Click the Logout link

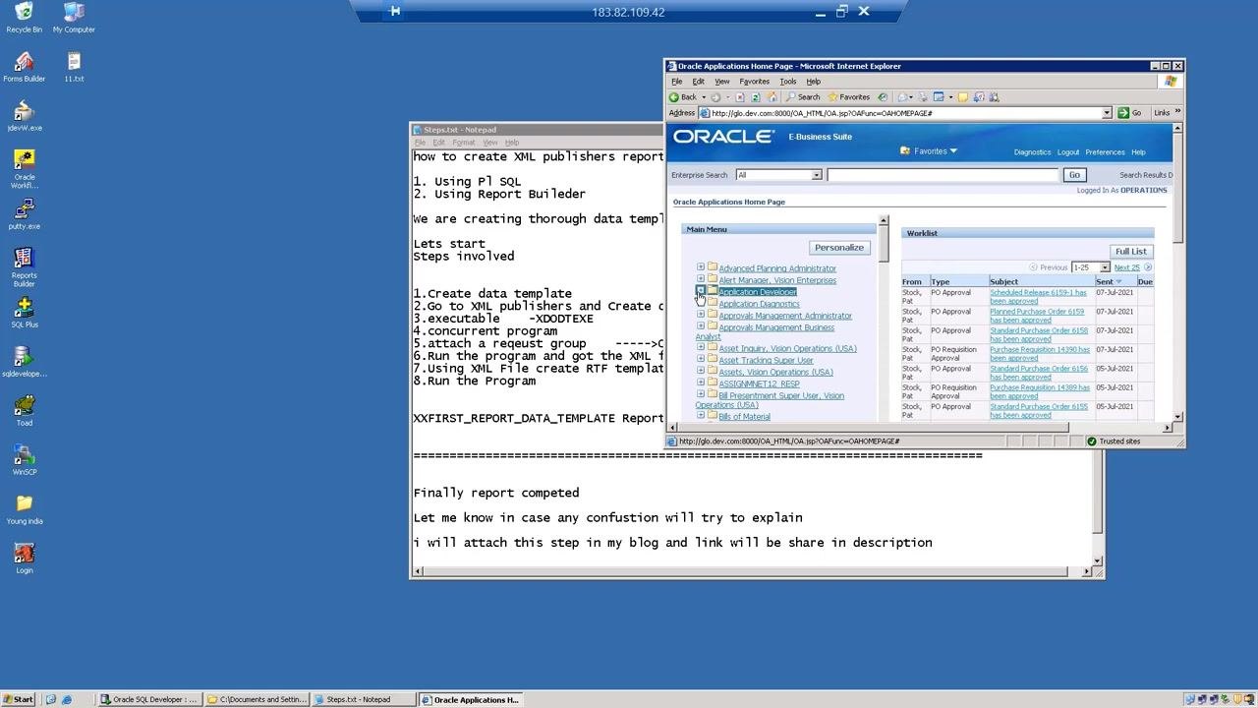click(x=1068, y=152)
